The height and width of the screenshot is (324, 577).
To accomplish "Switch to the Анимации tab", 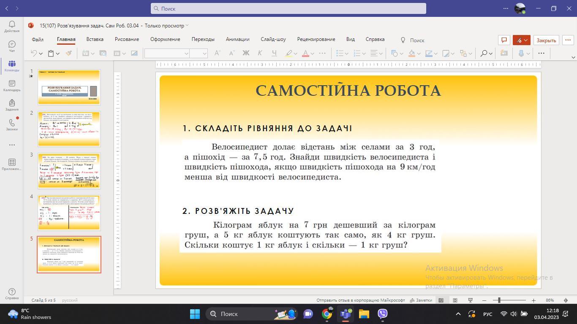I will pos(237,39).
